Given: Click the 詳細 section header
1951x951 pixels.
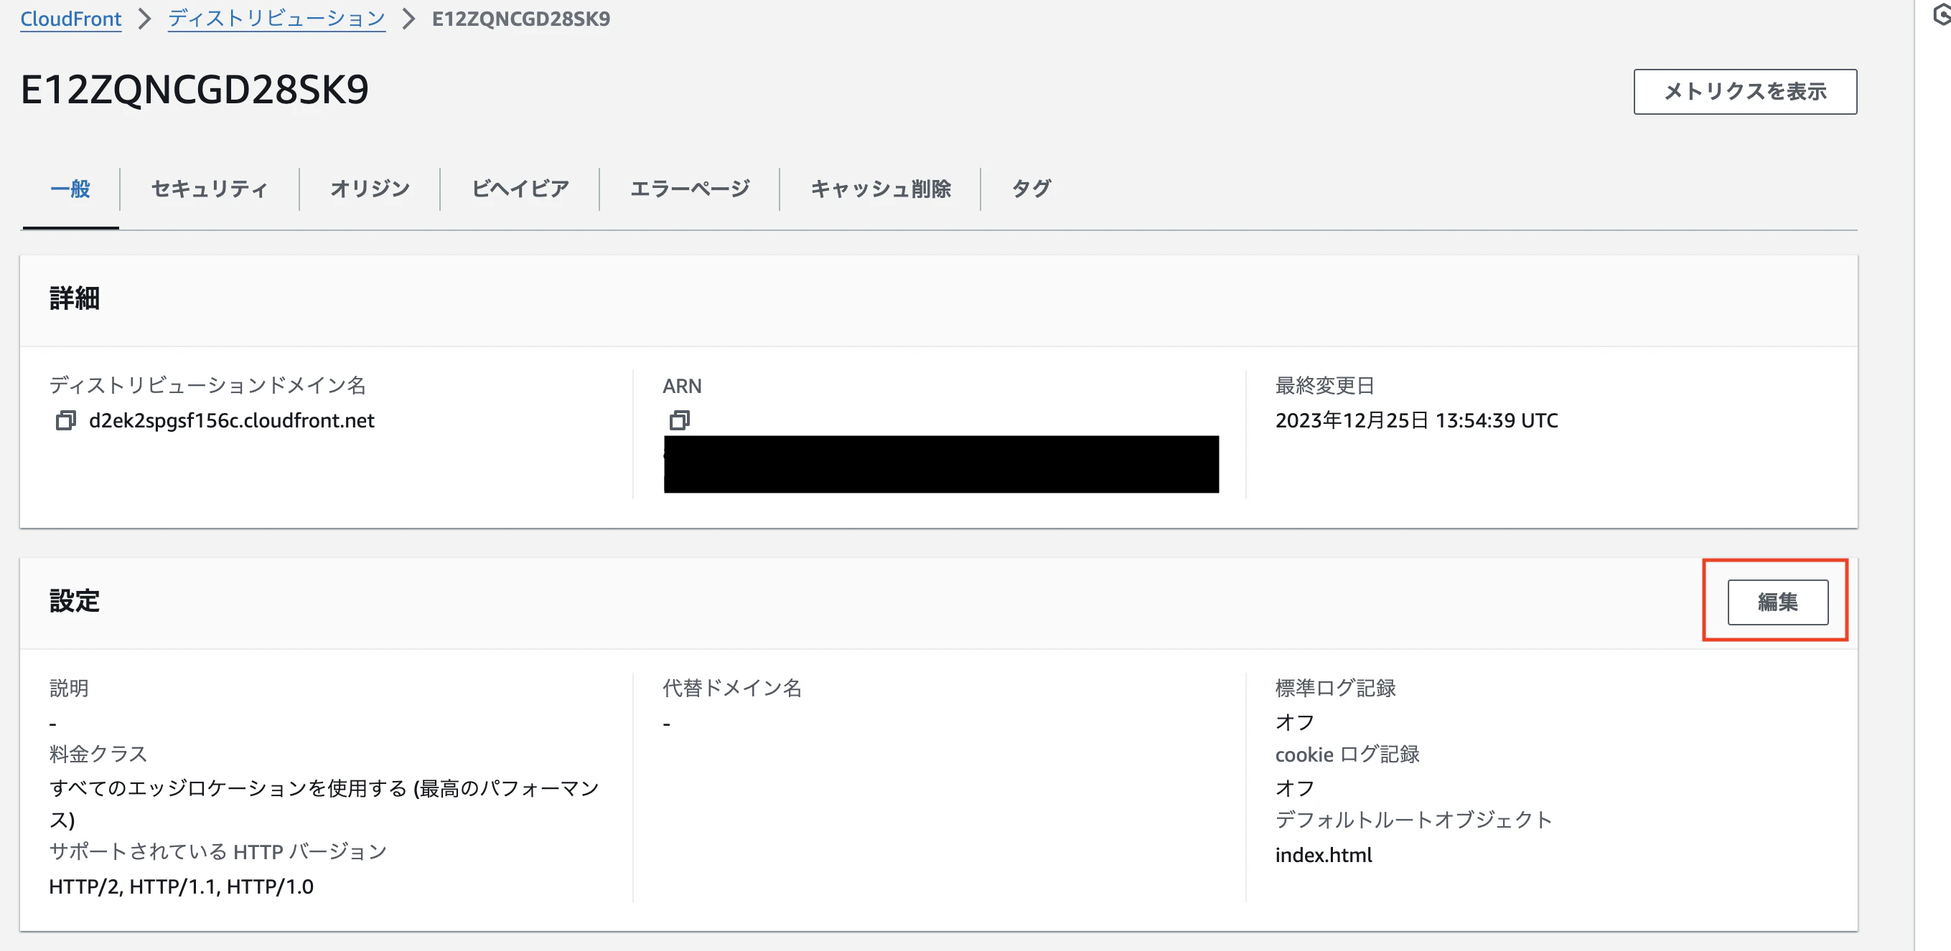Looking at the screenshot, I should [x=74, y=299].
